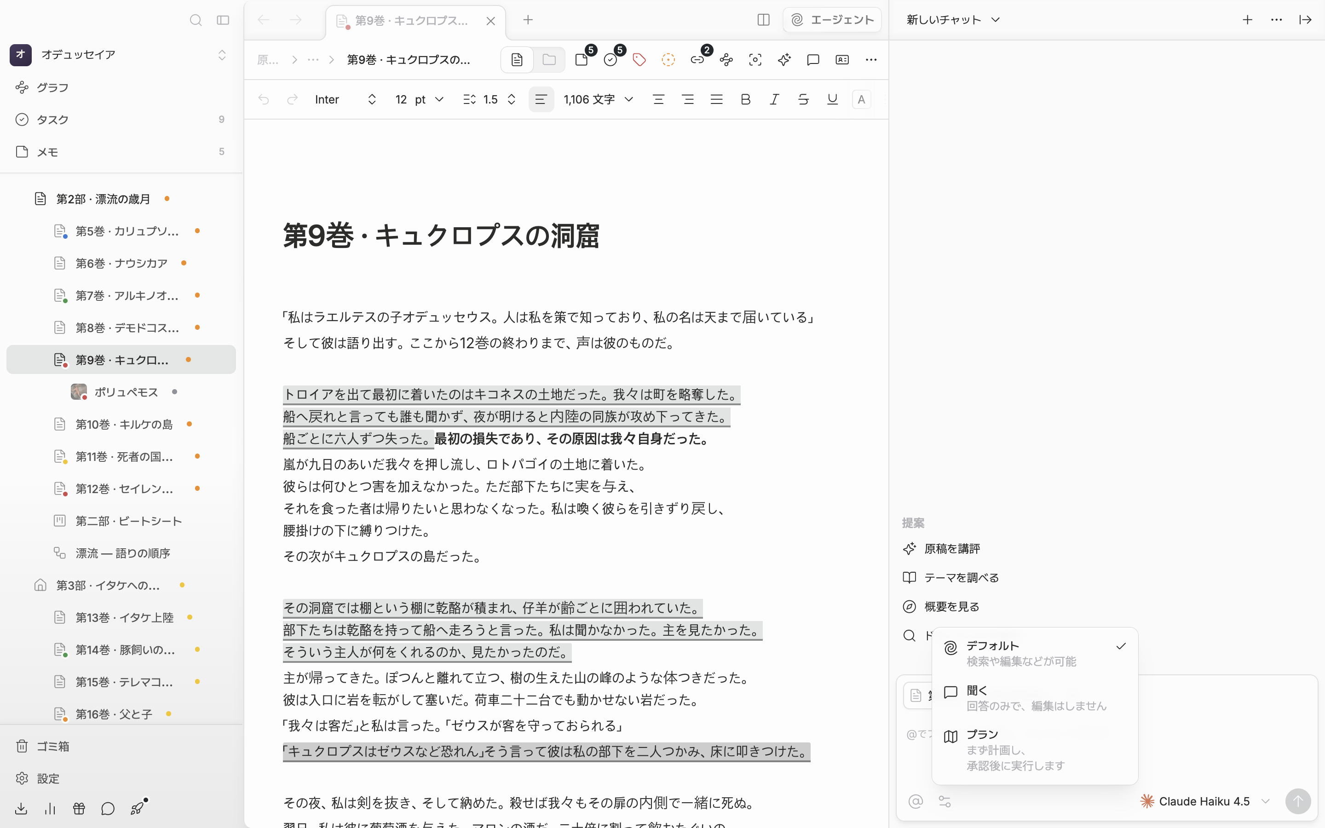Image resolution: width=1325 pixels, height=828 pixels.
Task: Toggle left text alignment button
Action: click(x=541, y=100)
